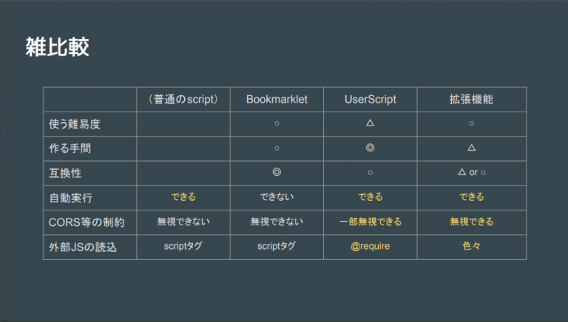The width and height of the screenshot is (568, 322).
Task: Select the 外部JSの読込 row label
Action: (83, 247)
